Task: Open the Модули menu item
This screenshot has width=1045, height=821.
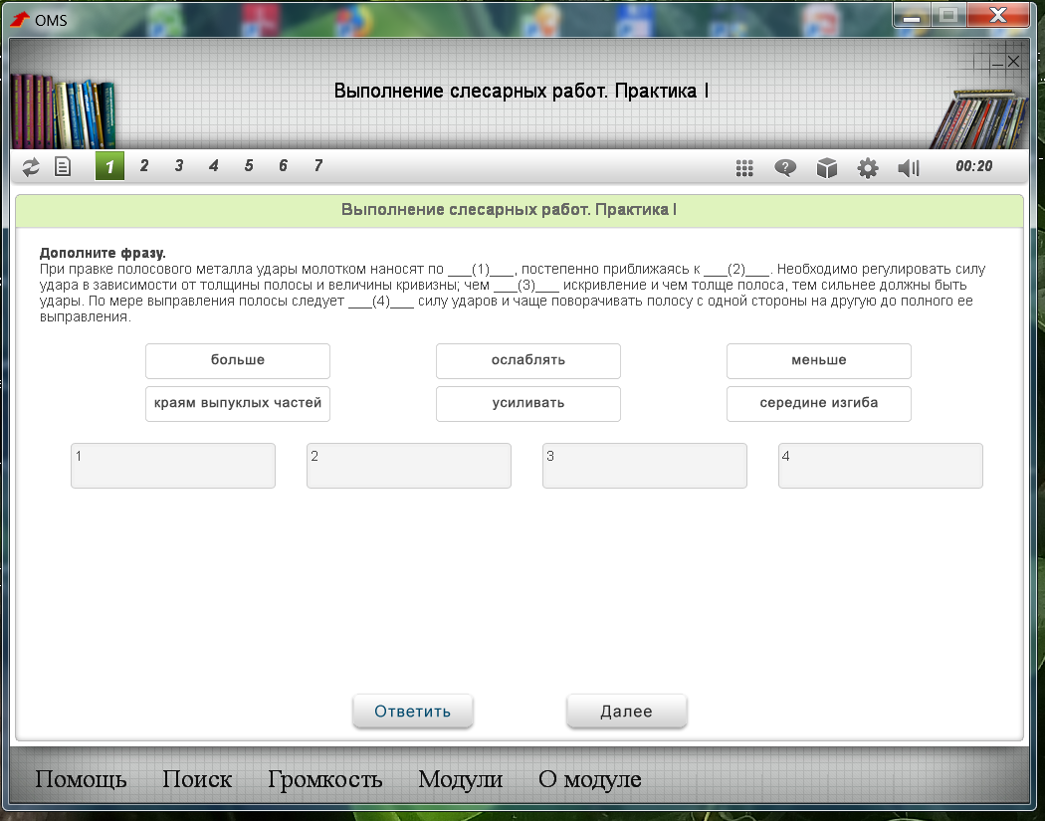Action: coord(460,779)
